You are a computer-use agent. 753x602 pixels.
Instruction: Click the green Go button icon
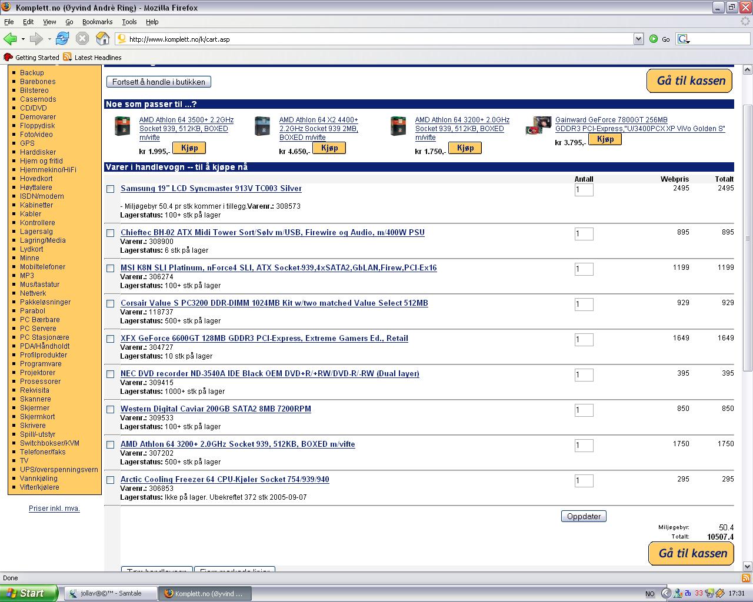coord(654,39)
